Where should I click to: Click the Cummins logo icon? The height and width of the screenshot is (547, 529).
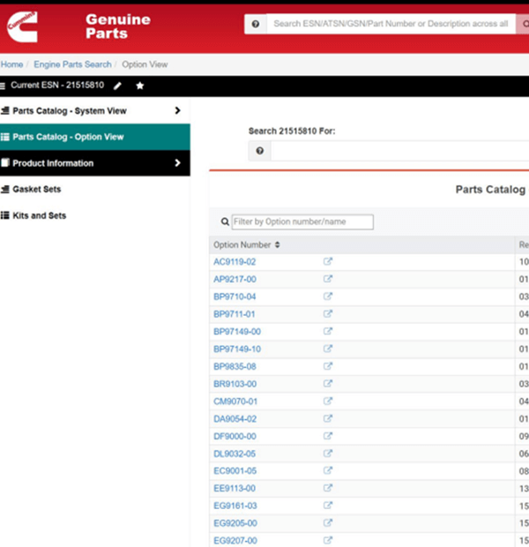(22, 26)
